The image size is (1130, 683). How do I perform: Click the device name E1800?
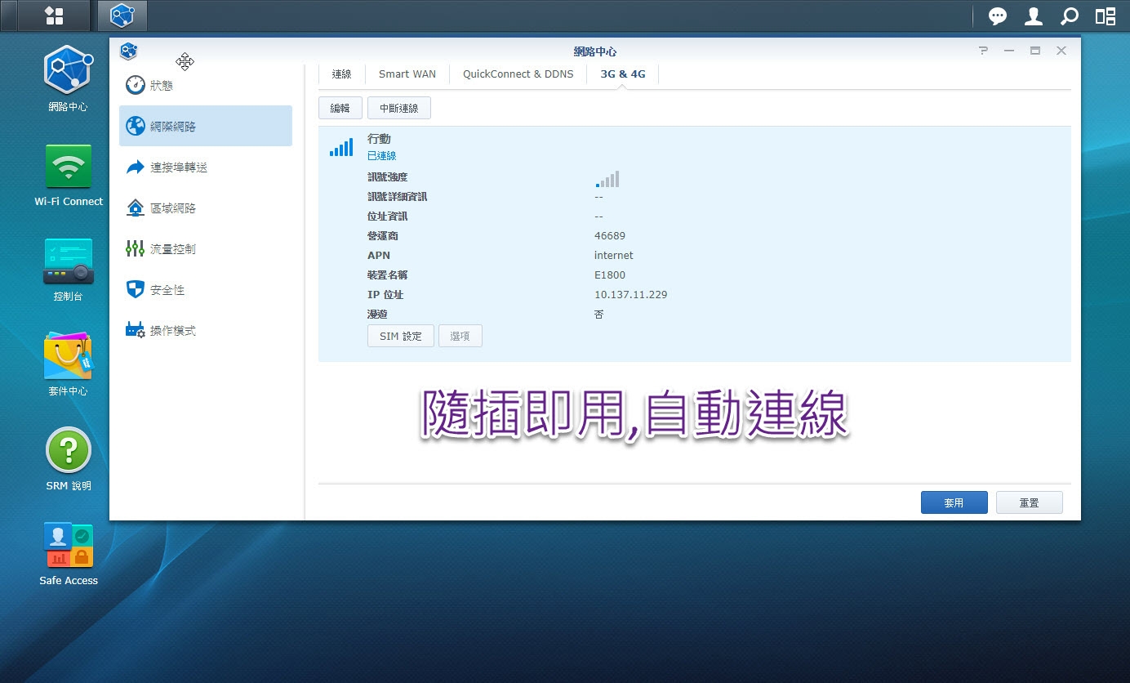point(610,275)
